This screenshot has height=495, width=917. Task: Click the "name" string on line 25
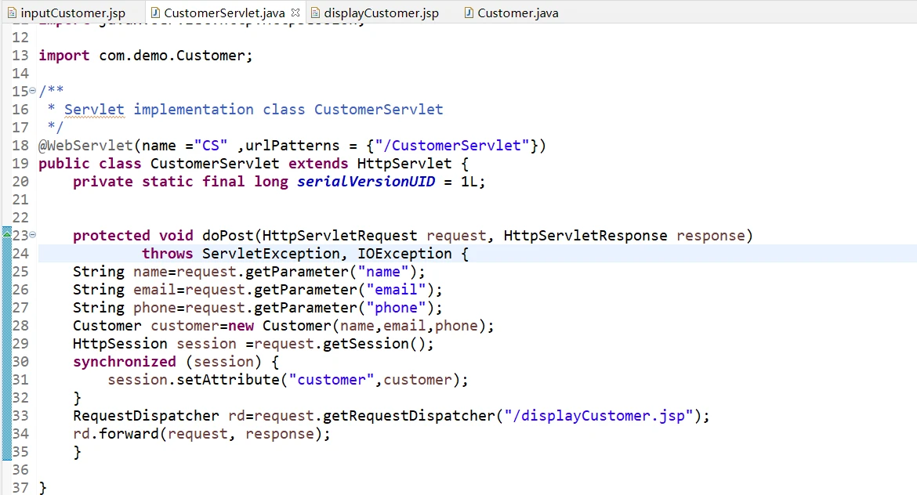(383, 272)
